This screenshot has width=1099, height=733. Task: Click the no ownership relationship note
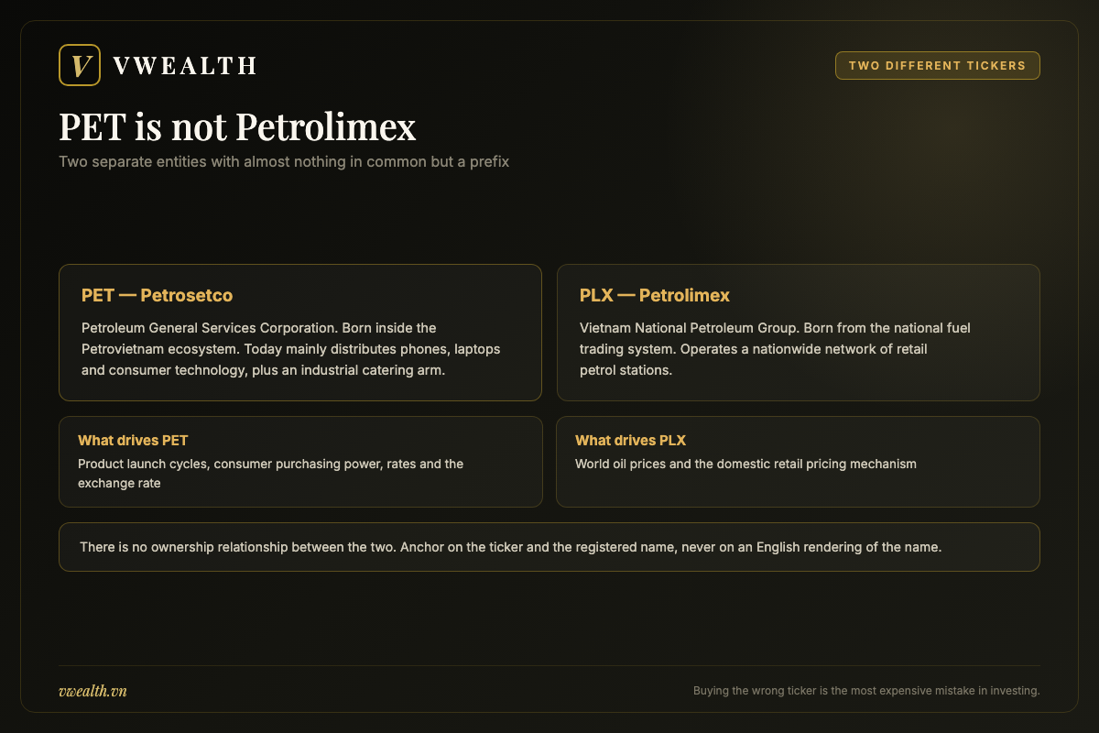click(511, 547)
